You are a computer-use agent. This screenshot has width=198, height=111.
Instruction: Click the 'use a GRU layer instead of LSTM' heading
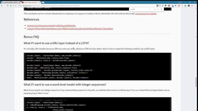[56, 43]
